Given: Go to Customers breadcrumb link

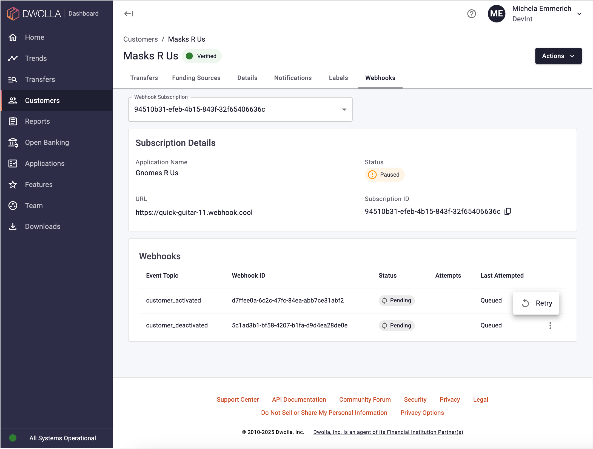Looking at the screenshot, I should pos(141,39).
